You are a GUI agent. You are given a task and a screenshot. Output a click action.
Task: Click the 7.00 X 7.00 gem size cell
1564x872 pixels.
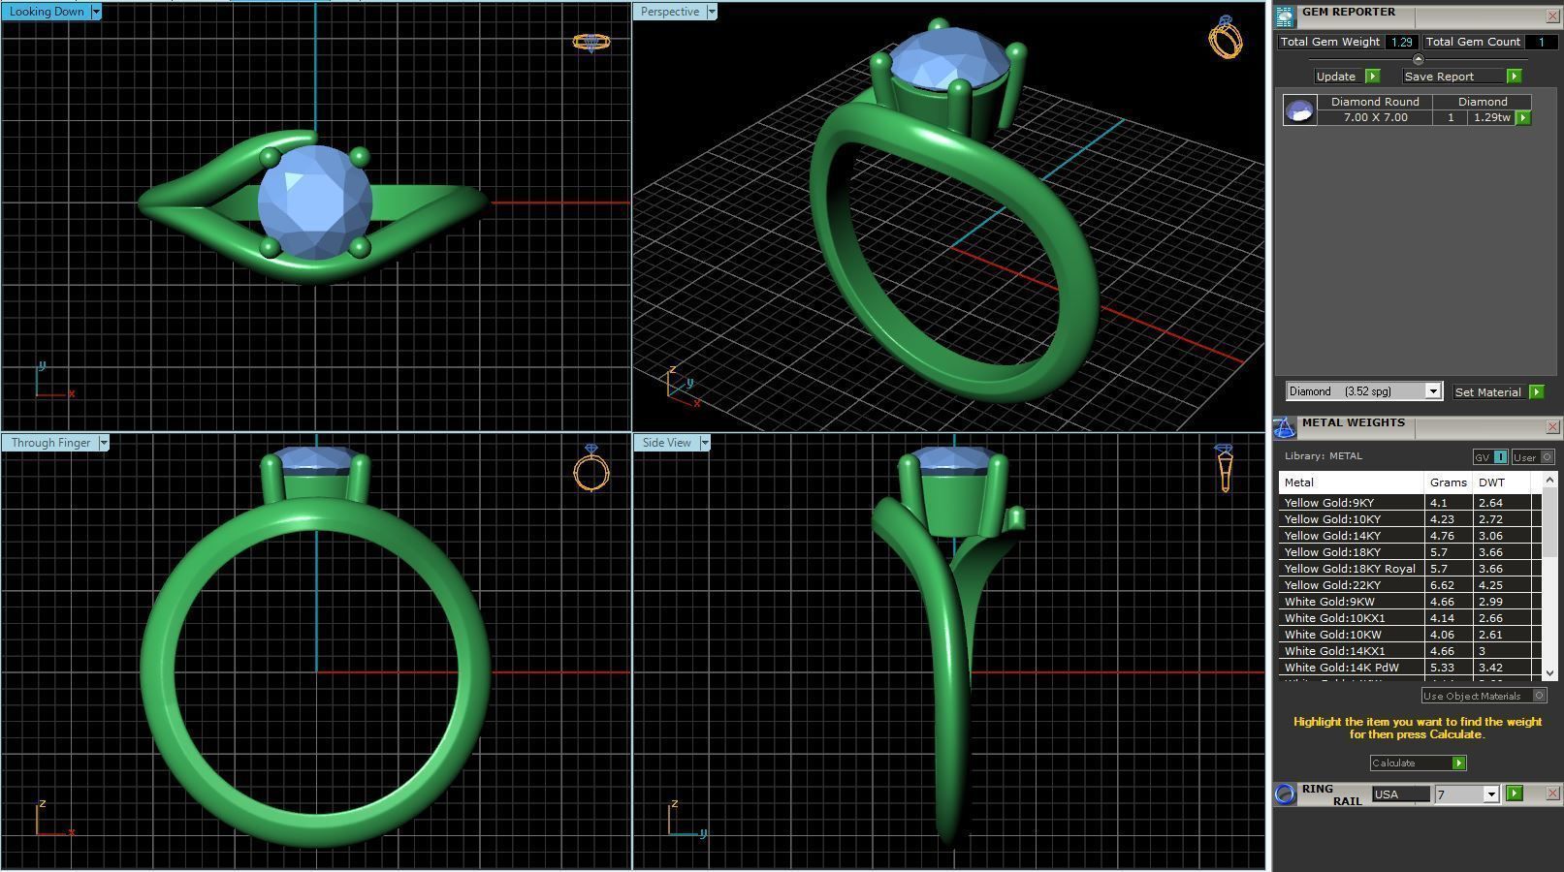(x=1375, y=117)
